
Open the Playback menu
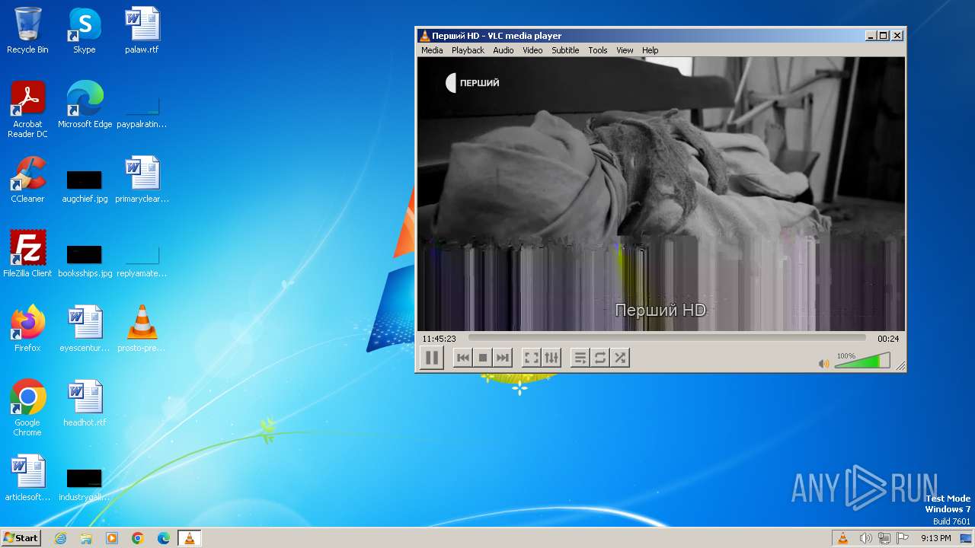click(x=468, y=50)
